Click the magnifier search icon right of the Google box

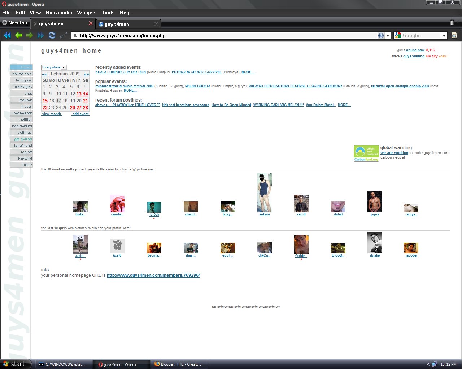pyautogui.click(x=454, y=35)
